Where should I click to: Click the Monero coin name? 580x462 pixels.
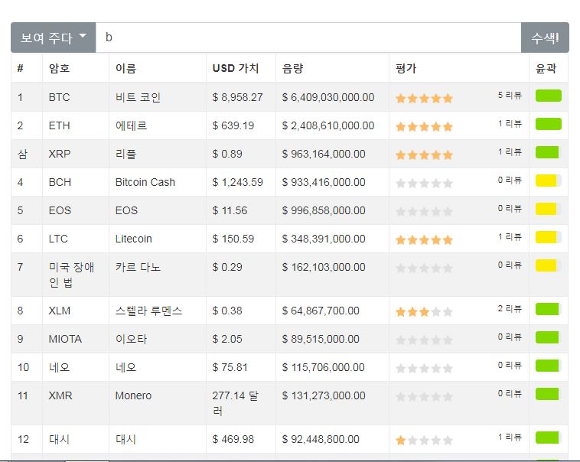tap(133, 395)
